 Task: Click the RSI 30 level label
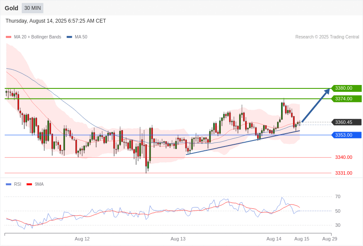coord(338,225)
